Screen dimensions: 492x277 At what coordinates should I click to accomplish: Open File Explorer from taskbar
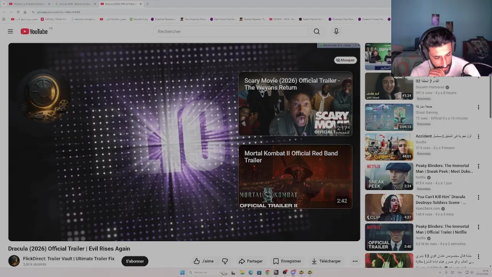coord(242,272)
